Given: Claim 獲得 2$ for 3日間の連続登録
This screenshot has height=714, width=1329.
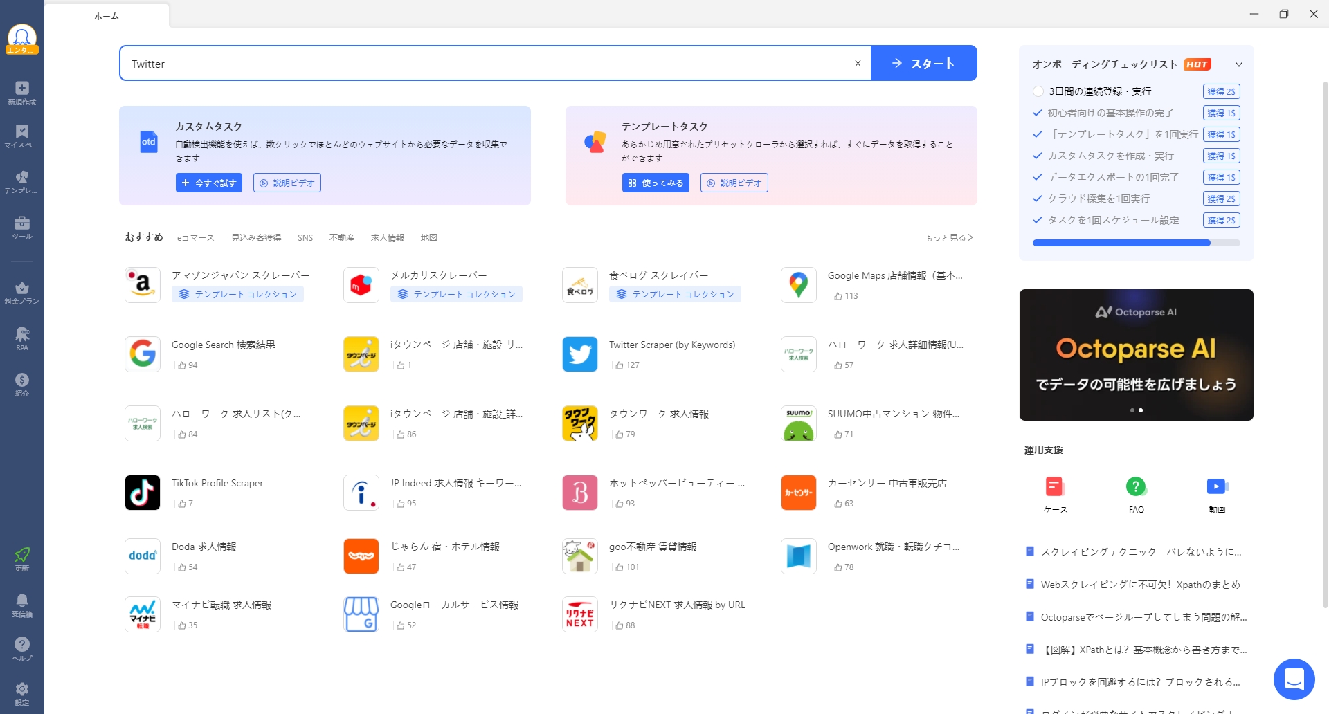Looking at the screenshot, I should click(x=1222, y=91).
